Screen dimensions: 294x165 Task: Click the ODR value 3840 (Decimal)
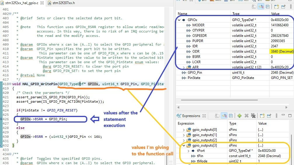282,51
